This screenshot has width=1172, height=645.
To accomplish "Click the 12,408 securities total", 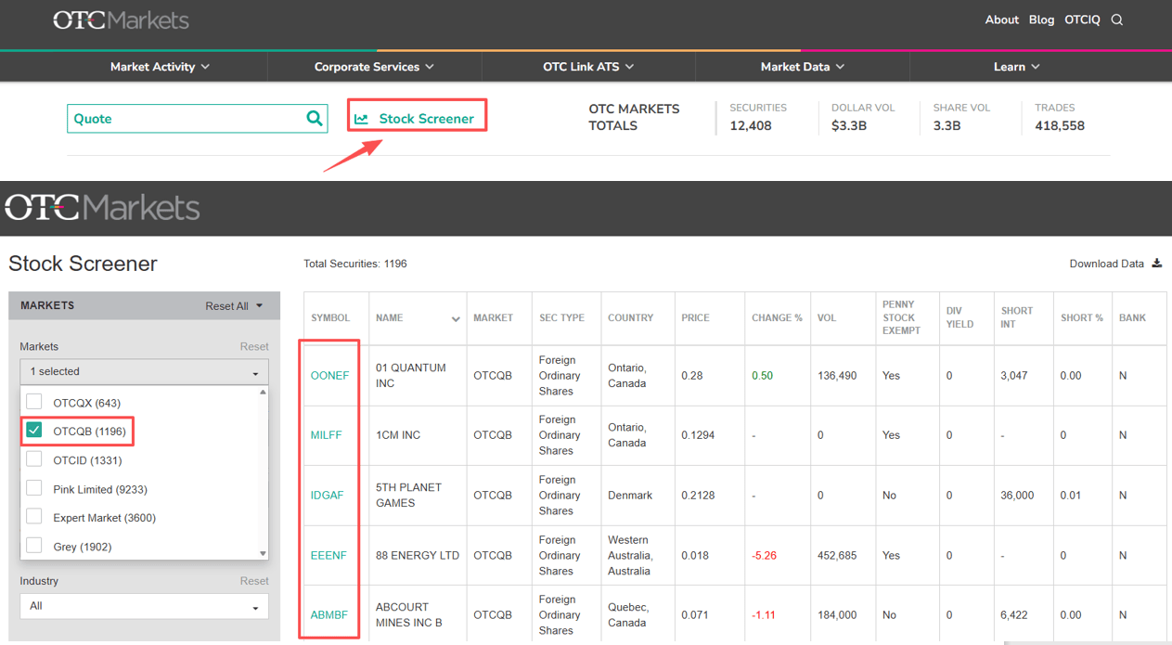I will (751, 126).
